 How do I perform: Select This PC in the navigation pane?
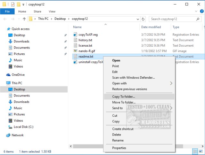pyautogui.click(x=17, y=83)
